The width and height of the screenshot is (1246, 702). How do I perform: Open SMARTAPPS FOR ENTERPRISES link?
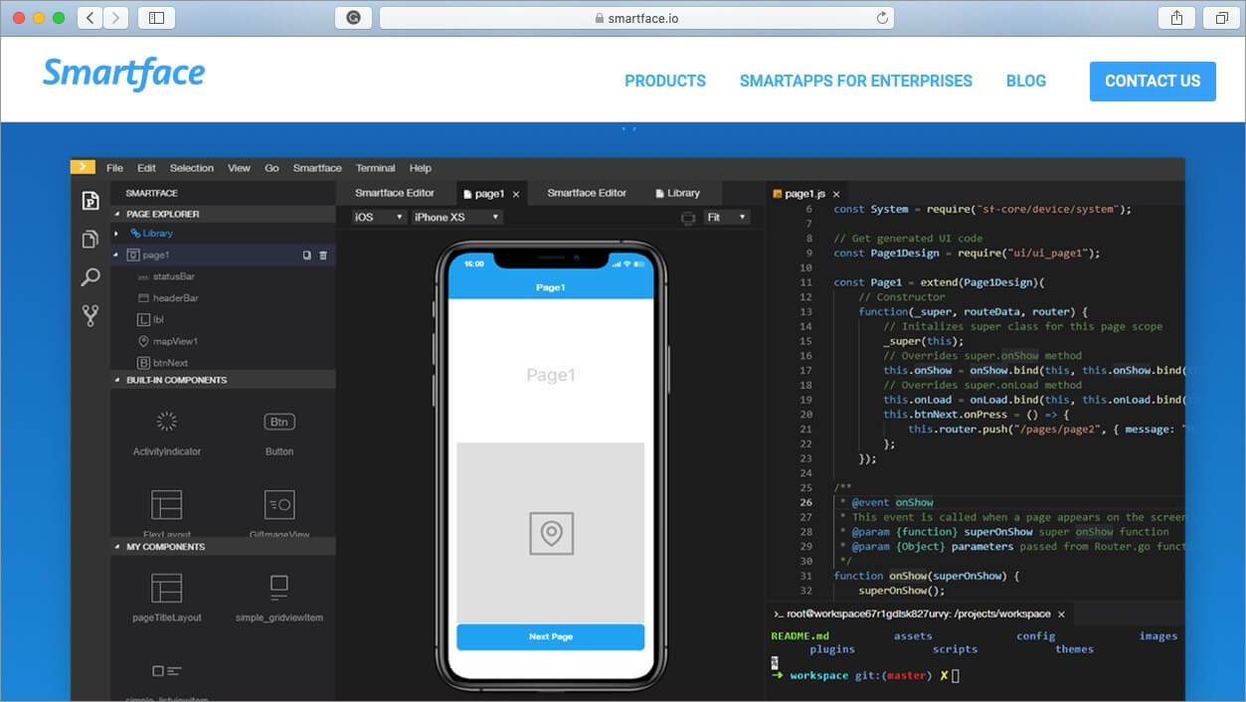[856, 82]
